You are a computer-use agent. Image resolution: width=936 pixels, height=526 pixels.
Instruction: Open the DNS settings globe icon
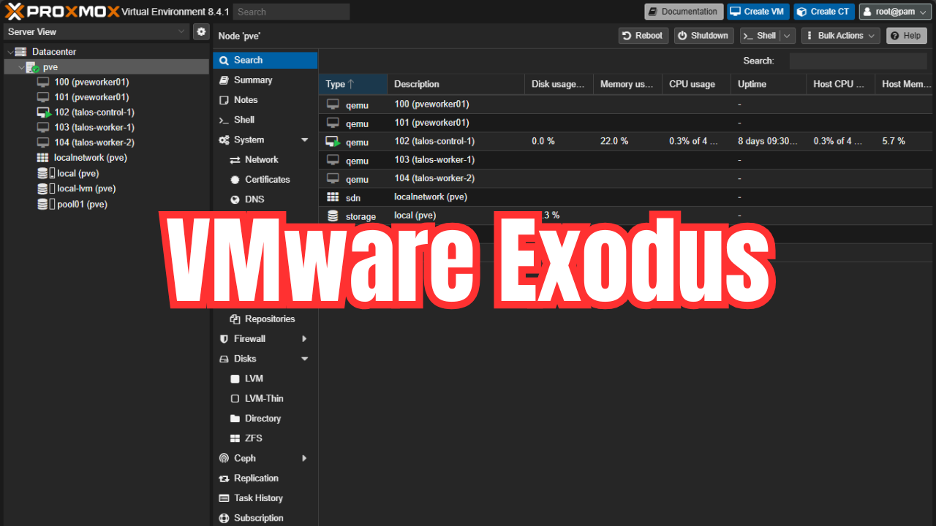click(x=235, y=199)
